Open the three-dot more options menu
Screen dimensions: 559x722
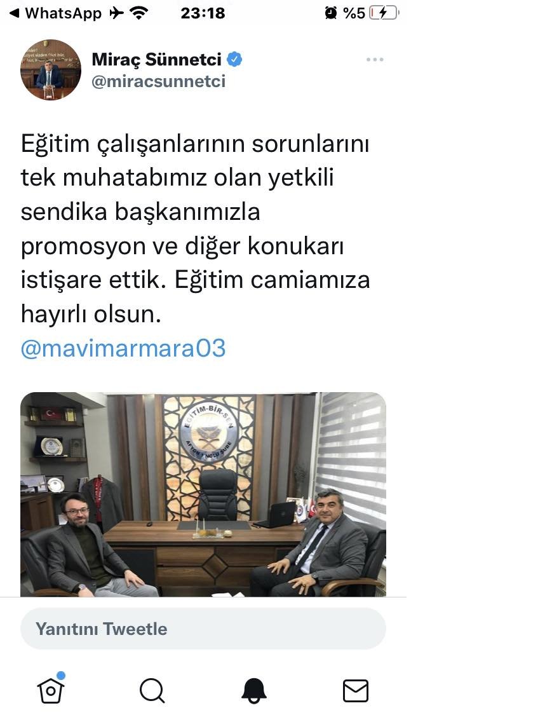tap(375, 59)
